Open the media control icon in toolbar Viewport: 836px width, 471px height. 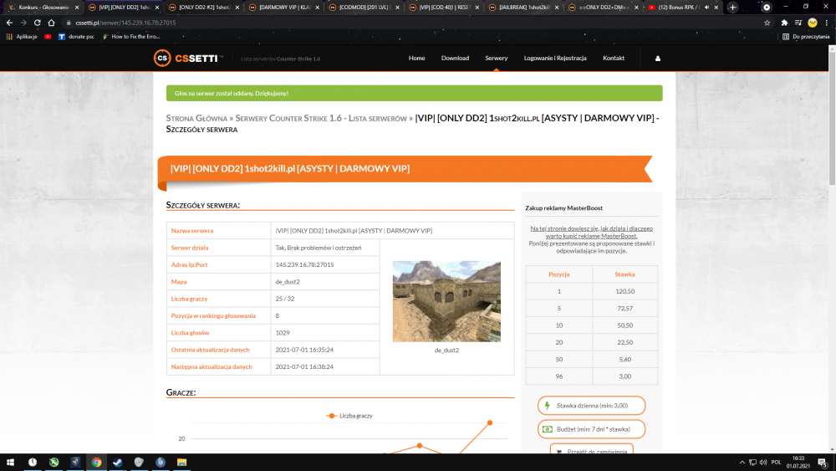(798, 23)
